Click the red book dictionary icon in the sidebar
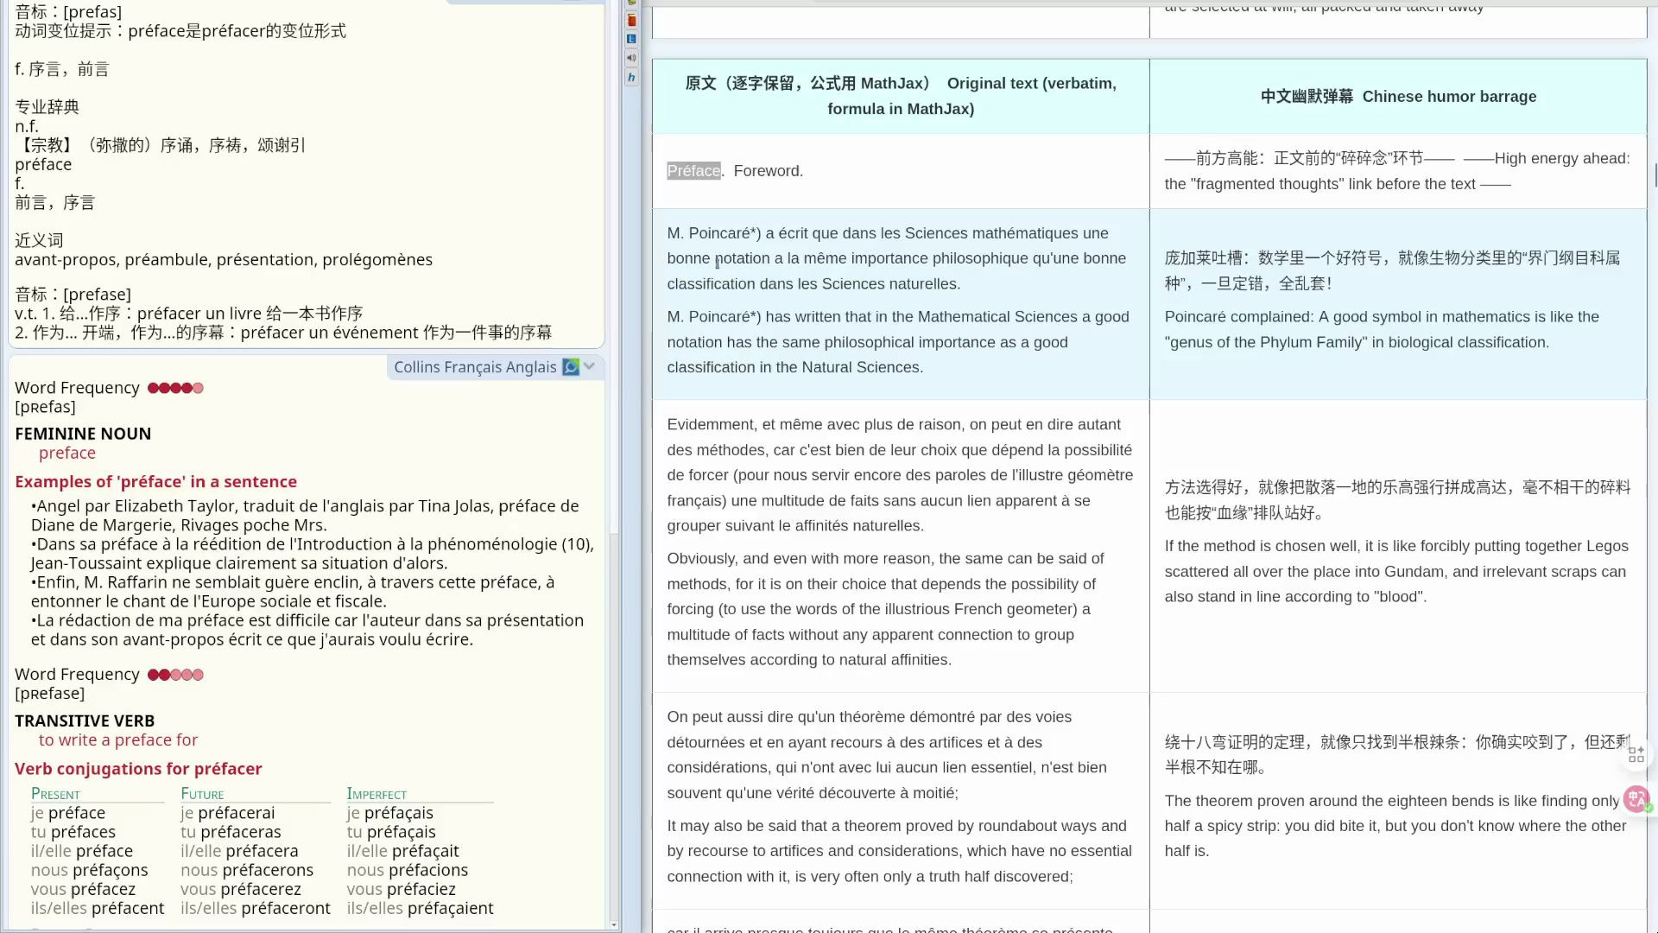Screen dimensions: 1658x933 [x=631, y=20]
